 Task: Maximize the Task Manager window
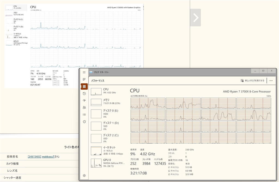[x=263, y=71]
